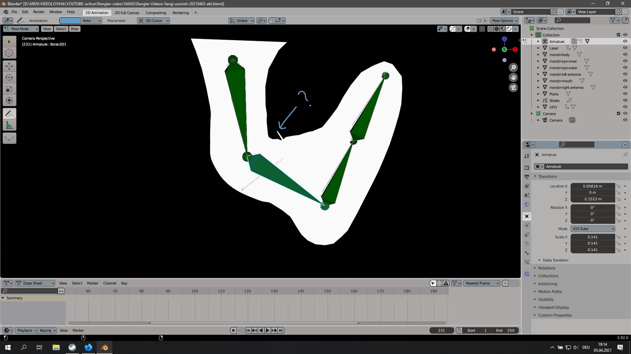The height and width of the screenshot is (354, 631).
Task: Open the Object properties tab
Action: click(x=527, y=216)
